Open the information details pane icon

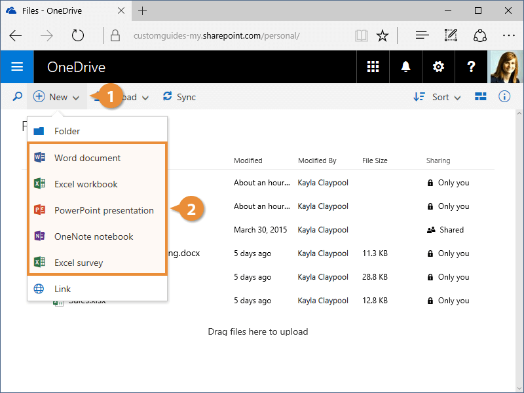(504, 97)
